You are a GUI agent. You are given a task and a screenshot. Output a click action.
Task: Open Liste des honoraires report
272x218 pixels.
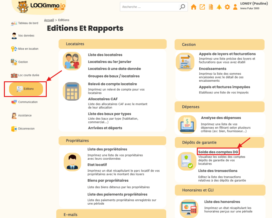point(222,202)
